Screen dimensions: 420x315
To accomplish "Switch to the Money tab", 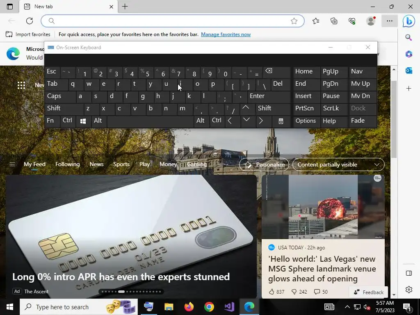I will coord(168,164).
